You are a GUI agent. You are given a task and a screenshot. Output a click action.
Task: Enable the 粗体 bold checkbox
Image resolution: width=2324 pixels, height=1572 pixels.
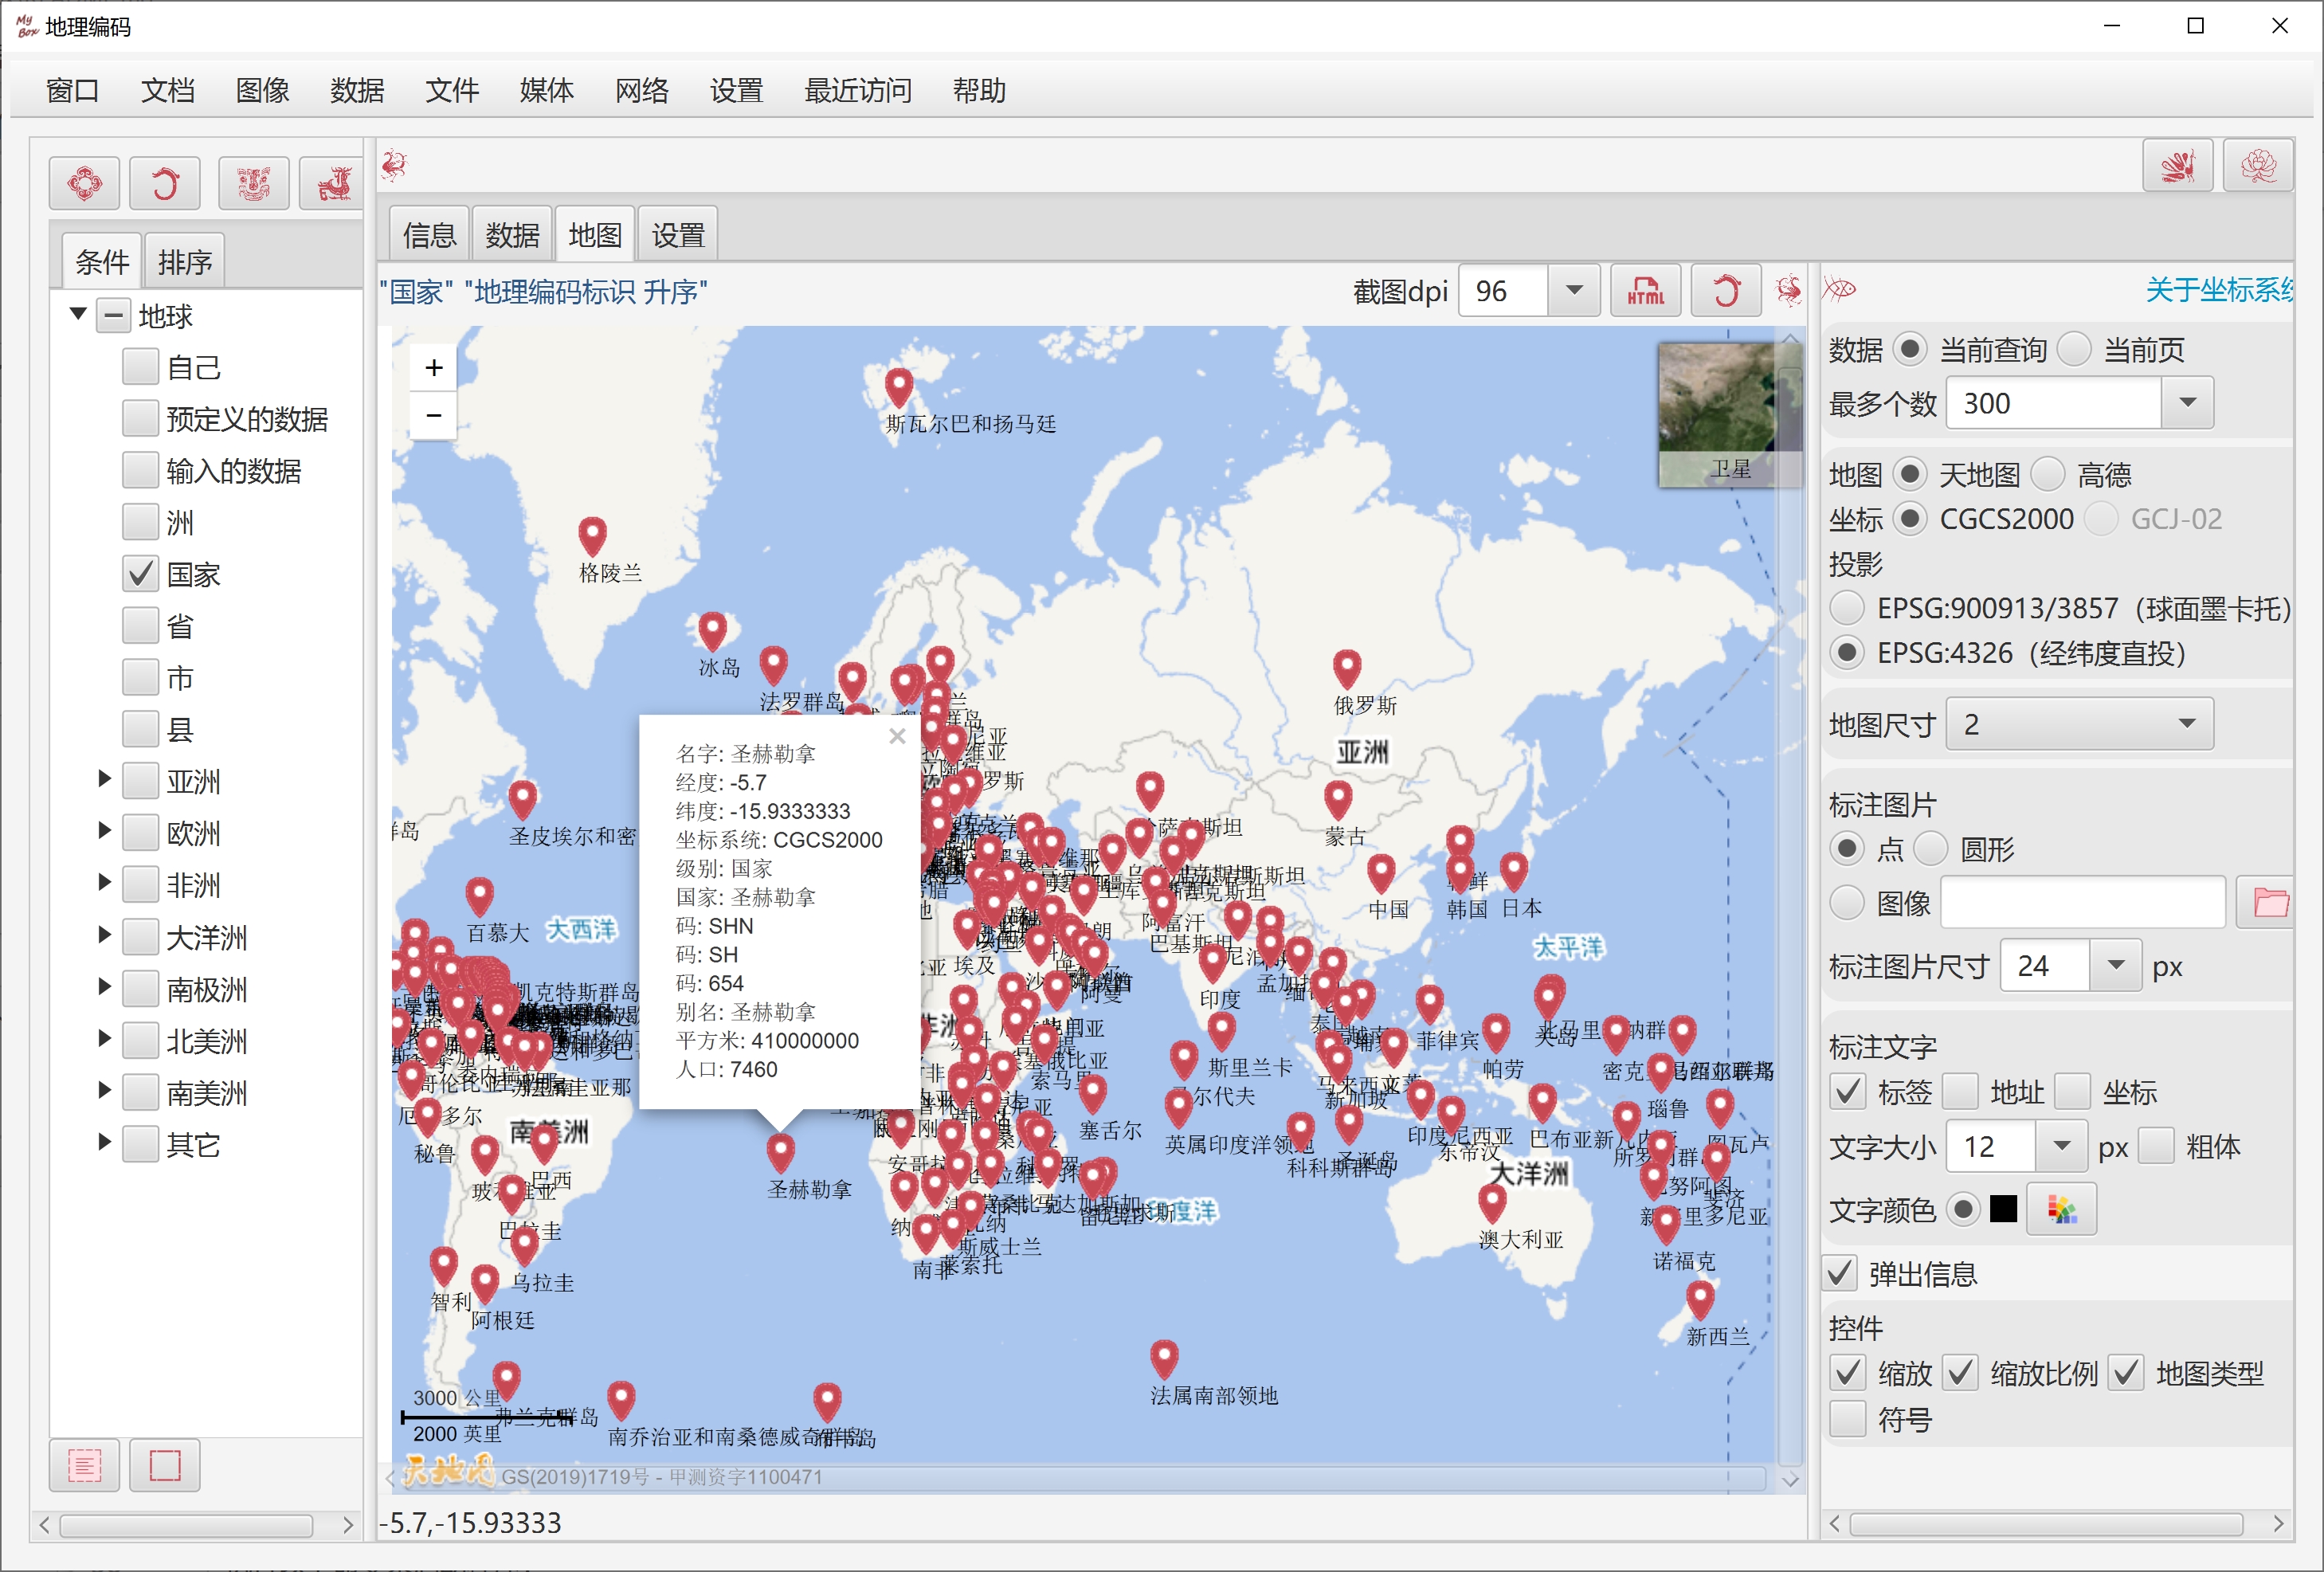(2156, 1145)
